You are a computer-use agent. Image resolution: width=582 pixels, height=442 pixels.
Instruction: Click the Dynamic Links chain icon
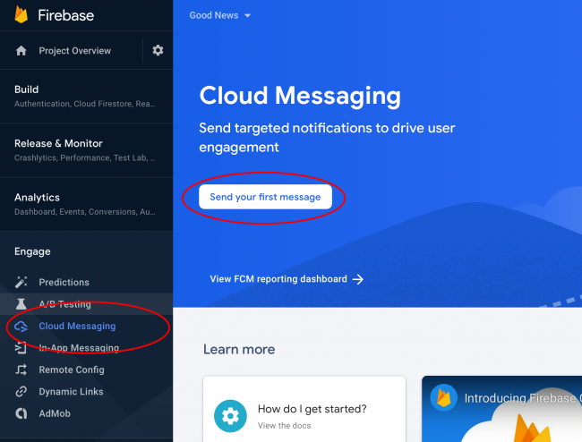[x=21, y=392]
